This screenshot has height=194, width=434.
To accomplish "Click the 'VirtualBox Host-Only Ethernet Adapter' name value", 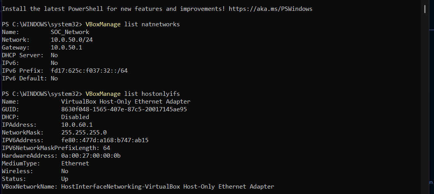I will [x=126, y=102].
